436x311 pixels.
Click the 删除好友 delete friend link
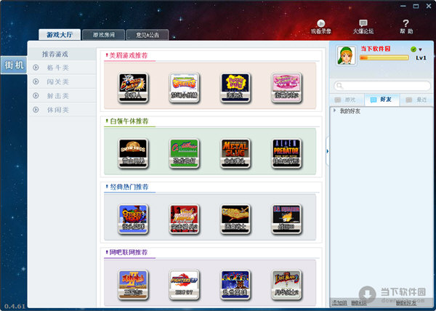click(x=405, y=303)
